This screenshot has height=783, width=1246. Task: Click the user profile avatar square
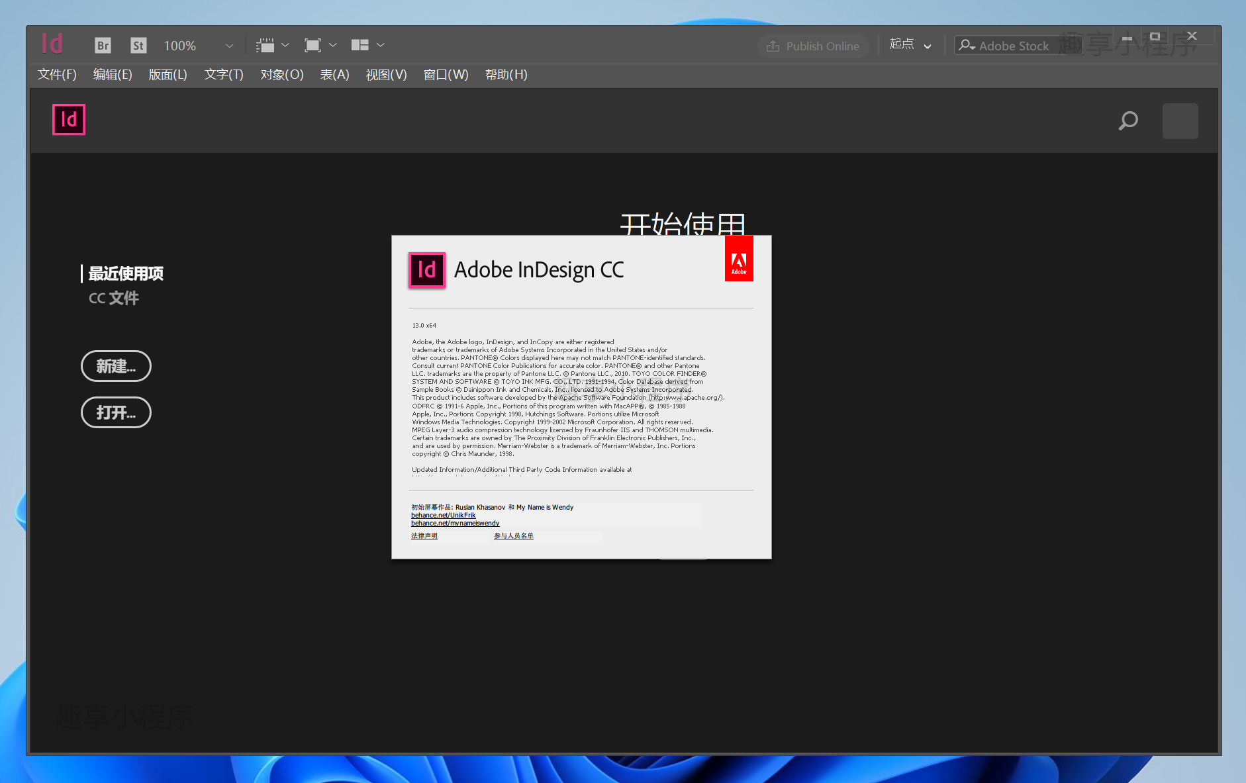1180,120
